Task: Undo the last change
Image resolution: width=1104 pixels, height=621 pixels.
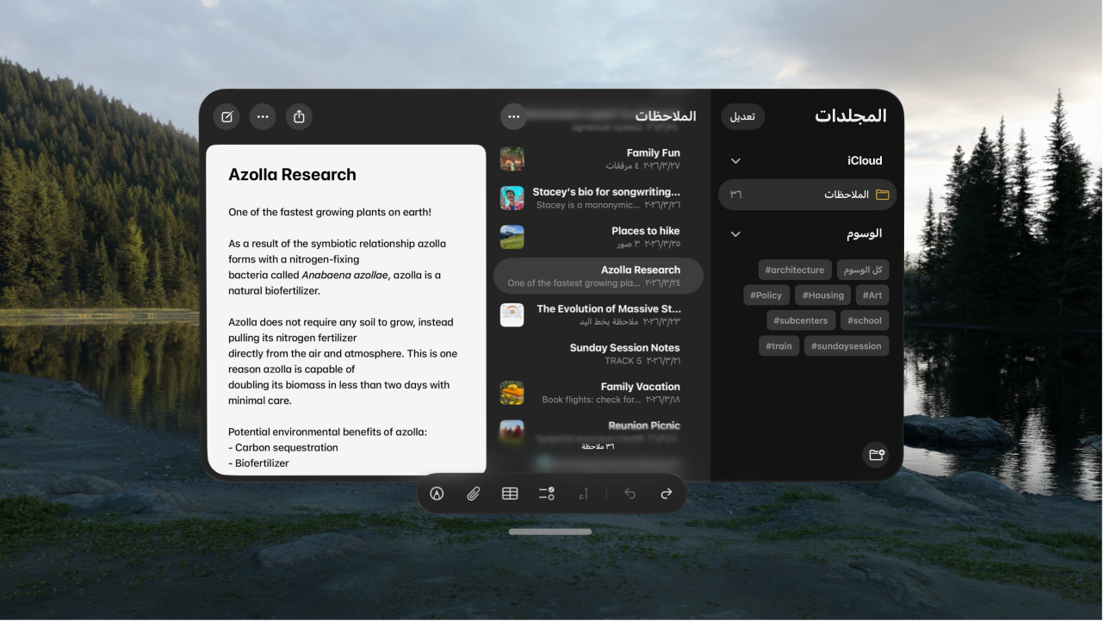Action: click(630, 494)
